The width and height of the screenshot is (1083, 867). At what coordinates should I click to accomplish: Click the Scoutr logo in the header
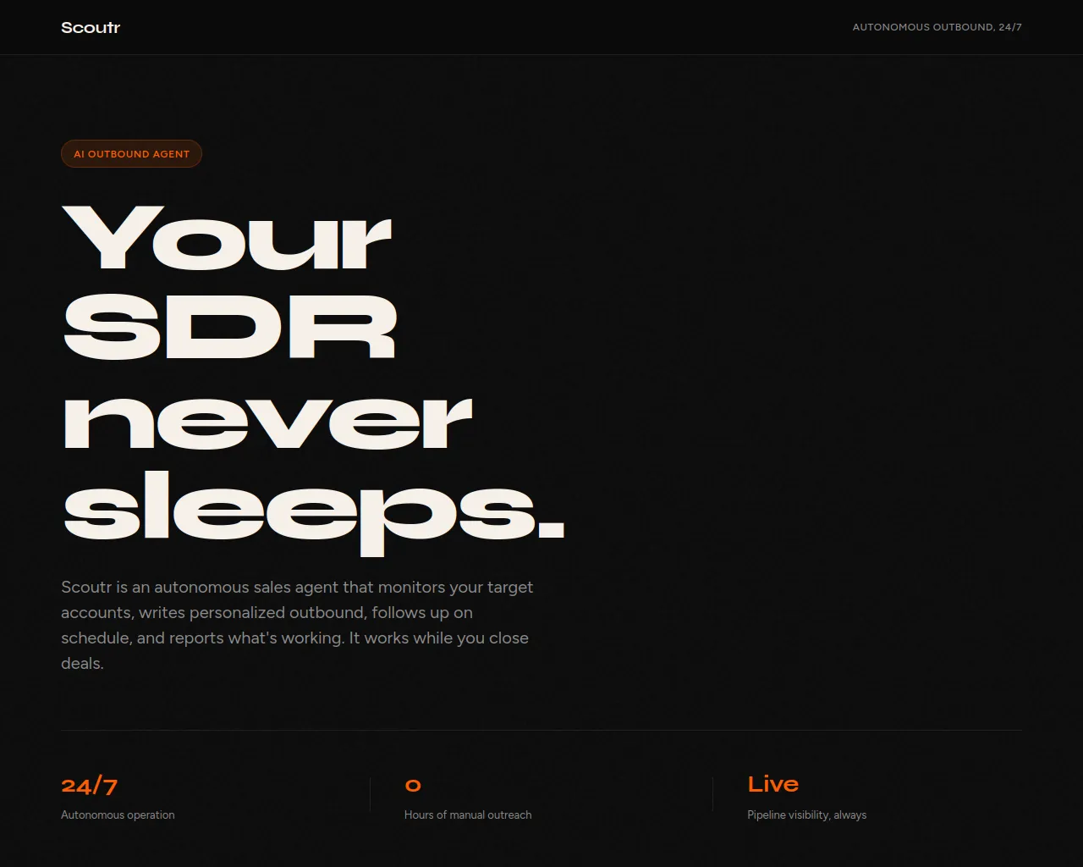91,27
